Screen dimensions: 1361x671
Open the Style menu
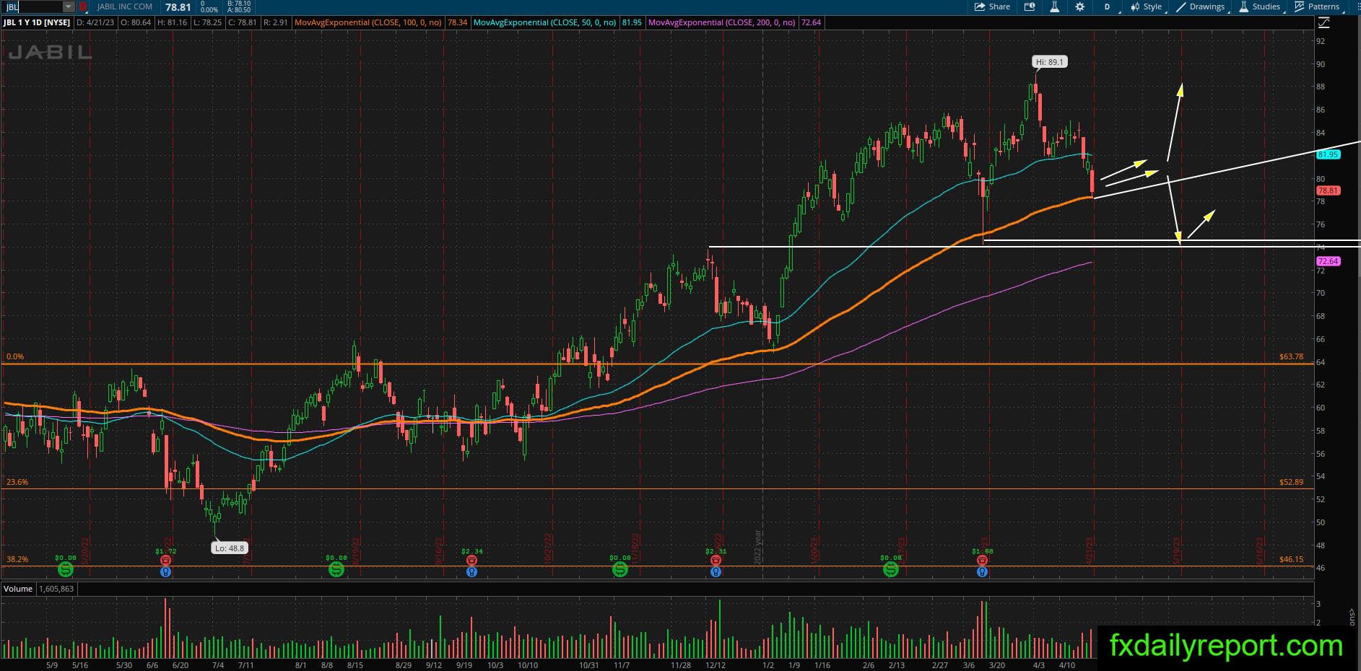pos(1147,6)
